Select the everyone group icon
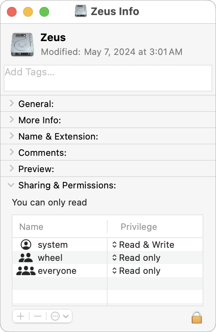 pos(26,271)
